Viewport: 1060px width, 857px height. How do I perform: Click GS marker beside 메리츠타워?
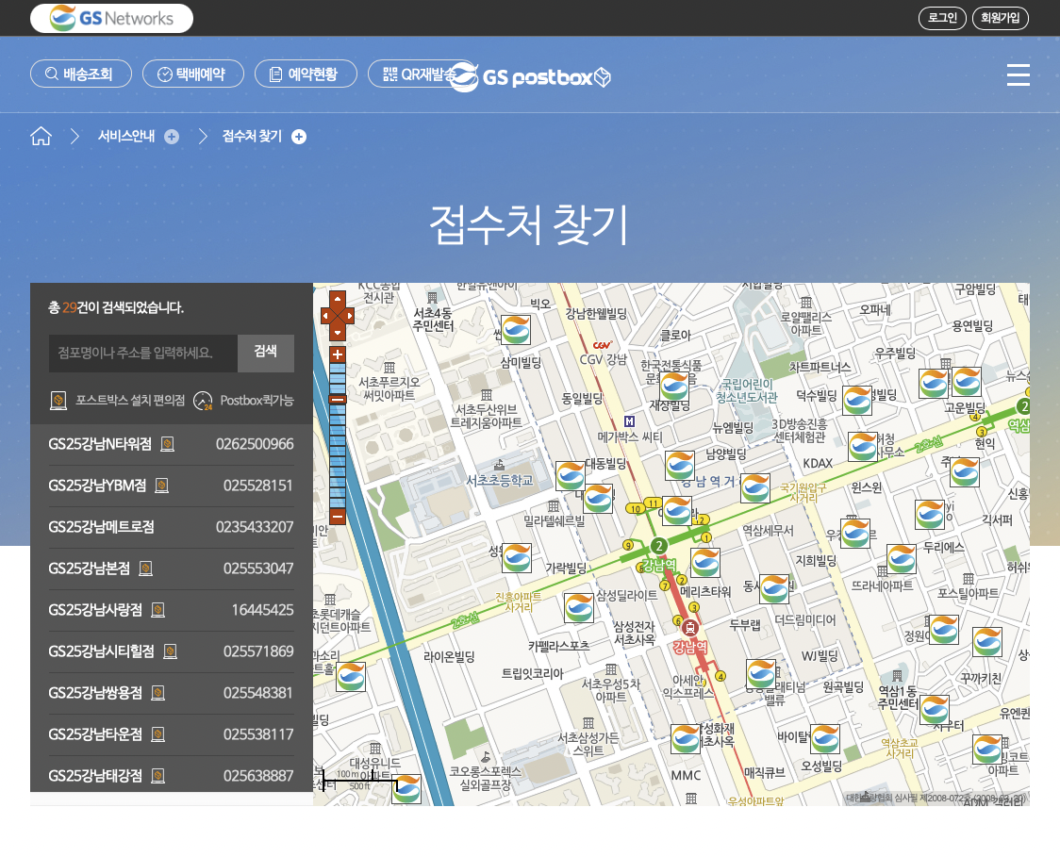coord(705,562)
